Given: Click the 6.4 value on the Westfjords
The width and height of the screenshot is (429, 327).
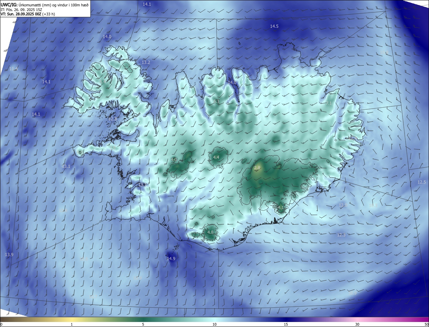Looking at the screenshot, I should click(103, 82).
